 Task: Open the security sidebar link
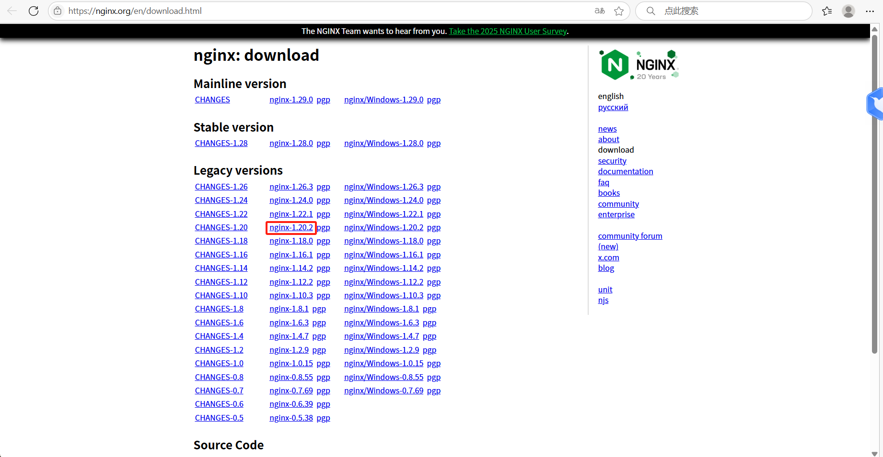[x=612, y=161]
